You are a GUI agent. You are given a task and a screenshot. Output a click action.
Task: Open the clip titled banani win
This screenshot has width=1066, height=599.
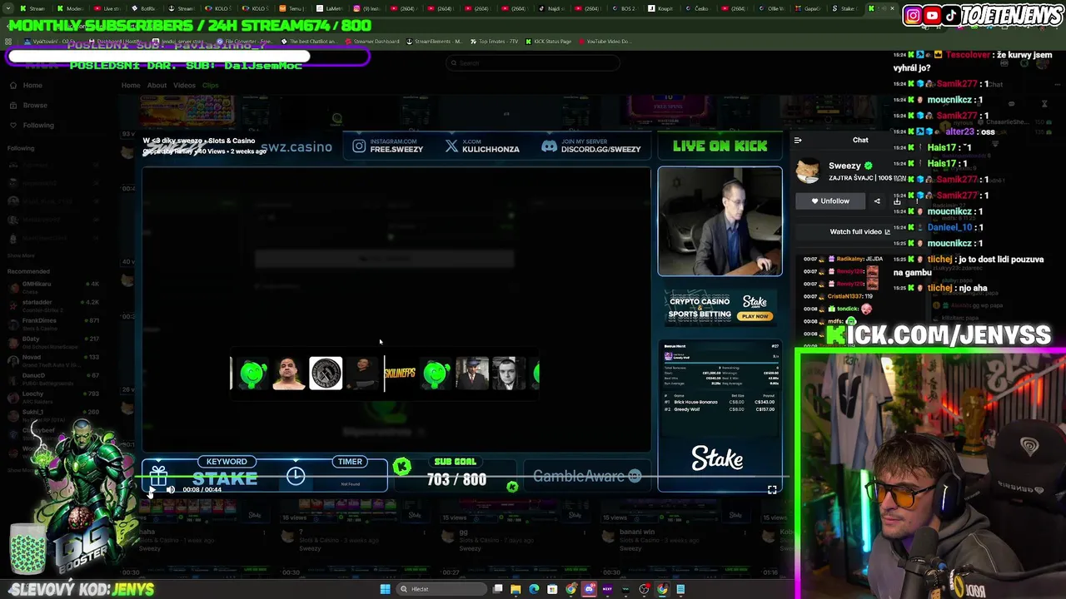(x=637, y=532)
